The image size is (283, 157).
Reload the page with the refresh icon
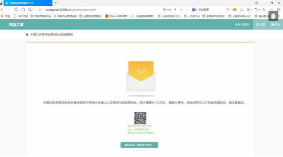pyautogui.click(x=16, y=10)
